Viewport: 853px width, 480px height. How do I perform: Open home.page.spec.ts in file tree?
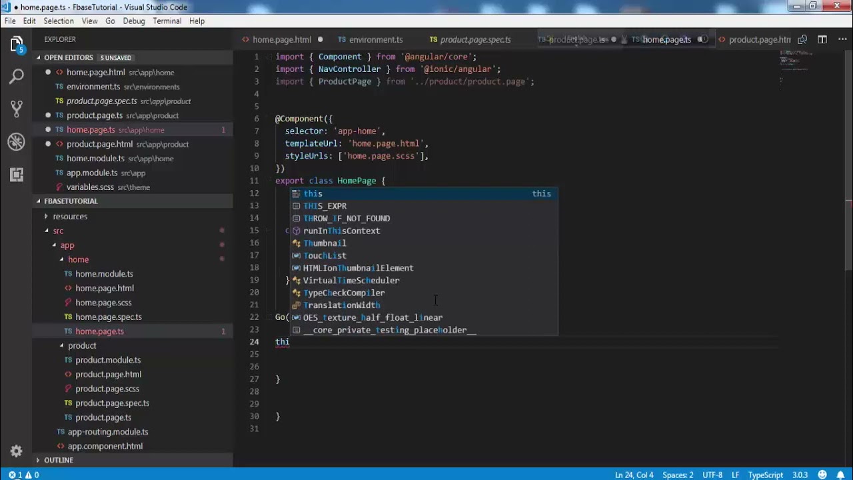(x=133, y=317)
